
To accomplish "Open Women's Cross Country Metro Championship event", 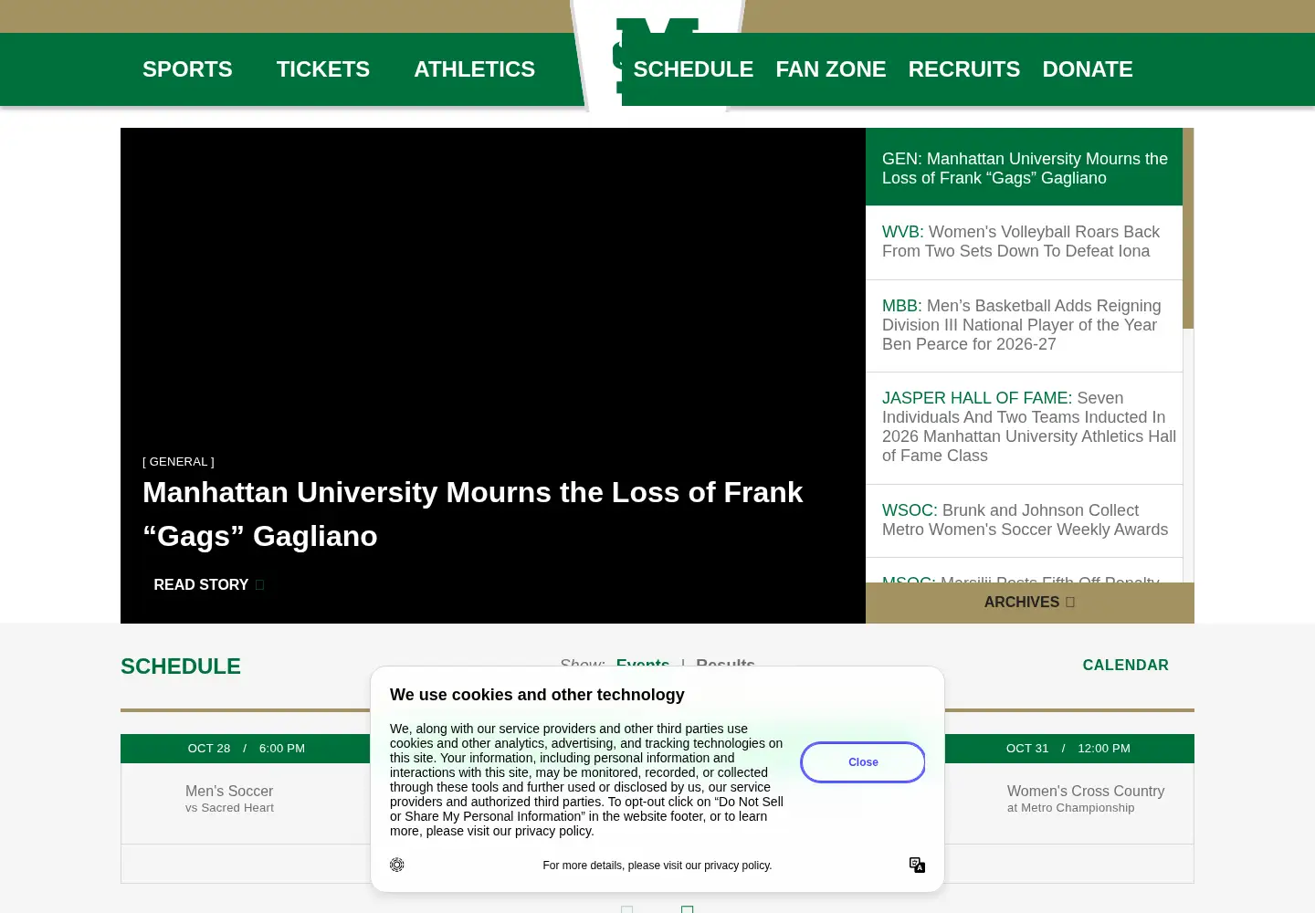I will coord(1086,799).
